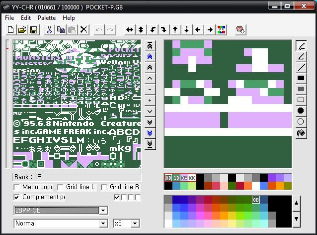Open the Normal pattern dropdown
Screen dimensions: 317x235
click(x=103, y=224)
